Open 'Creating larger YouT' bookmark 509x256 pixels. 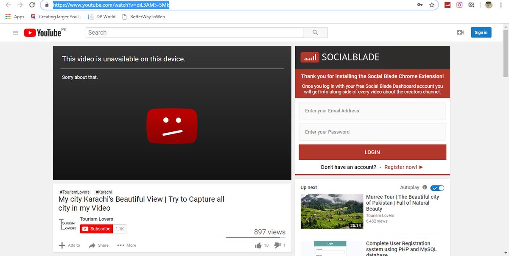tap(55, 17)
